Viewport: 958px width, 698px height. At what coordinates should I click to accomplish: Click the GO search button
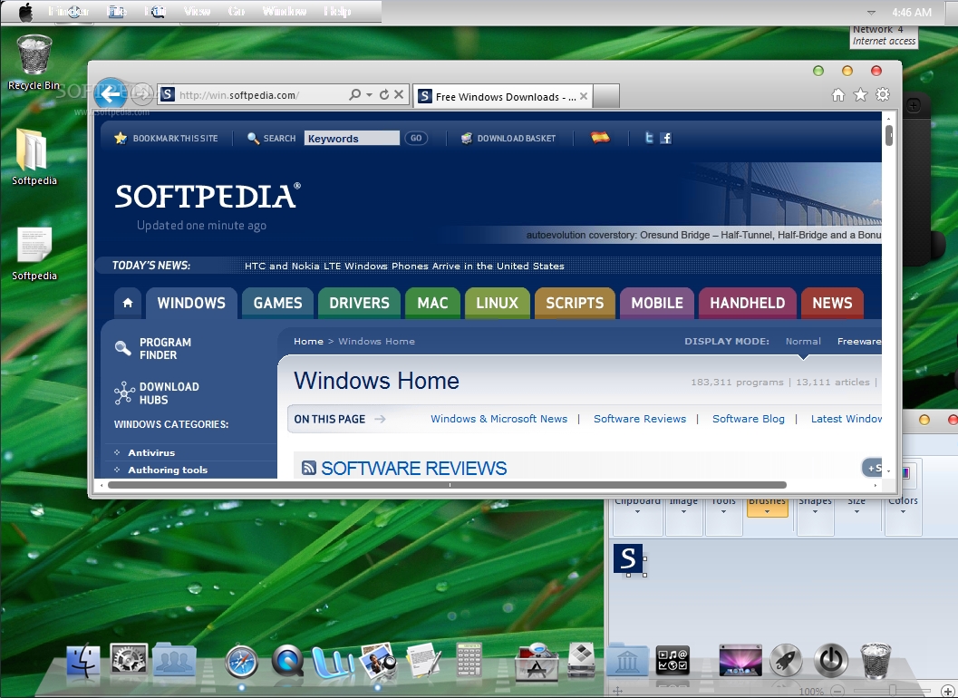(x=416, y=138)
